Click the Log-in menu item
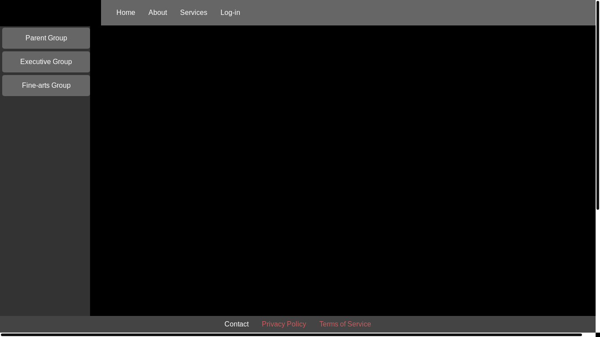 click(x=230, y=13)
